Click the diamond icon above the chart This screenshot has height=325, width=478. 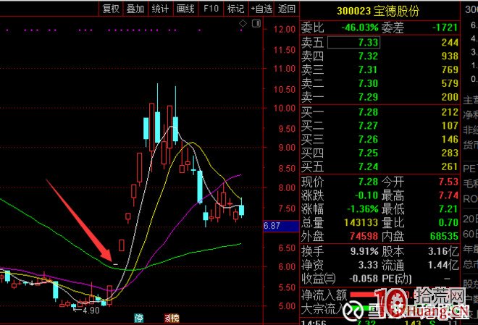click(x=243, y=23)
